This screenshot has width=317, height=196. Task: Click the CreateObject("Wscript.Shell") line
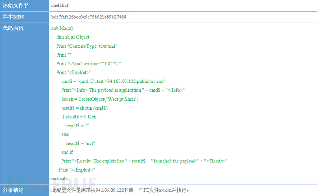pyautogui.click(x=100, y=99)
